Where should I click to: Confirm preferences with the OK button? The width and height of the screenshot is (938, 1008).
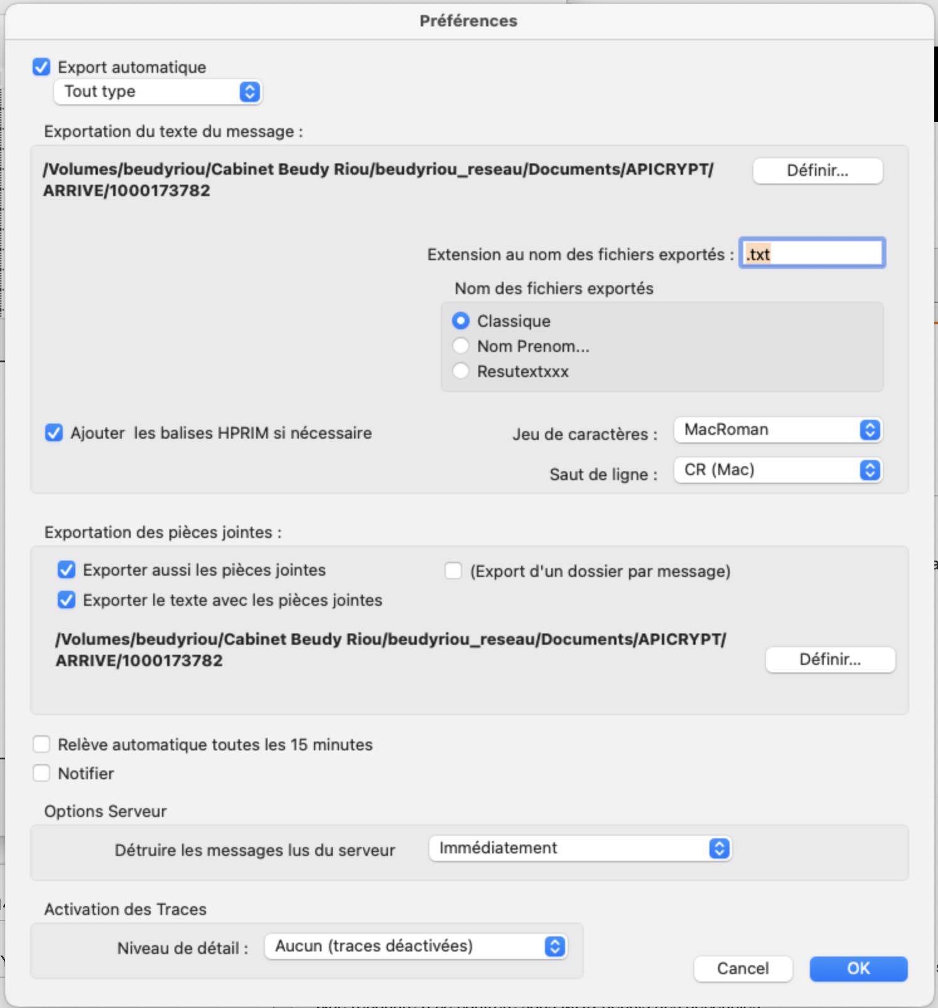[858, 968]
